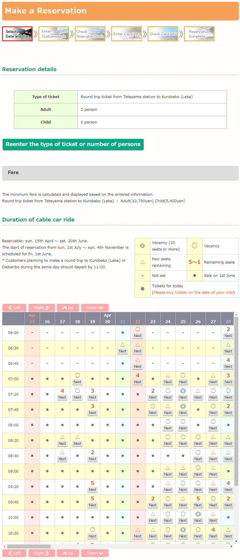Choose Next for 06:40 on the 28th
The width and height of the screenshot is (240, 560).
tap(228, 367)
